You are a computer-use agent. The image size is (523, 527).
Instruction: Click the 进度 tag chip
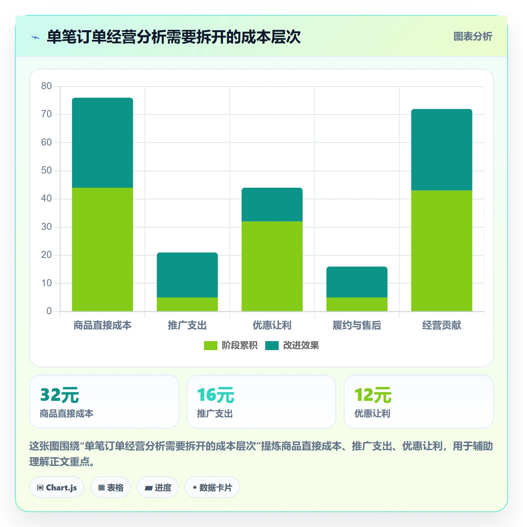(158, 487)
